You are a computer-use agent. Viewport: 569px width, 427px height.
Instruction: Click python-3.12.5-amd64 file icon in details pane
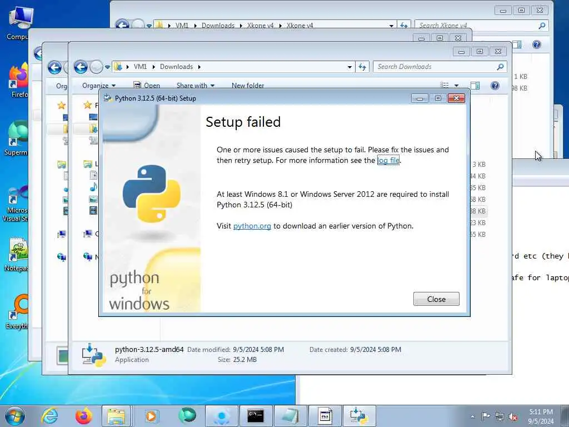point(93,355)
